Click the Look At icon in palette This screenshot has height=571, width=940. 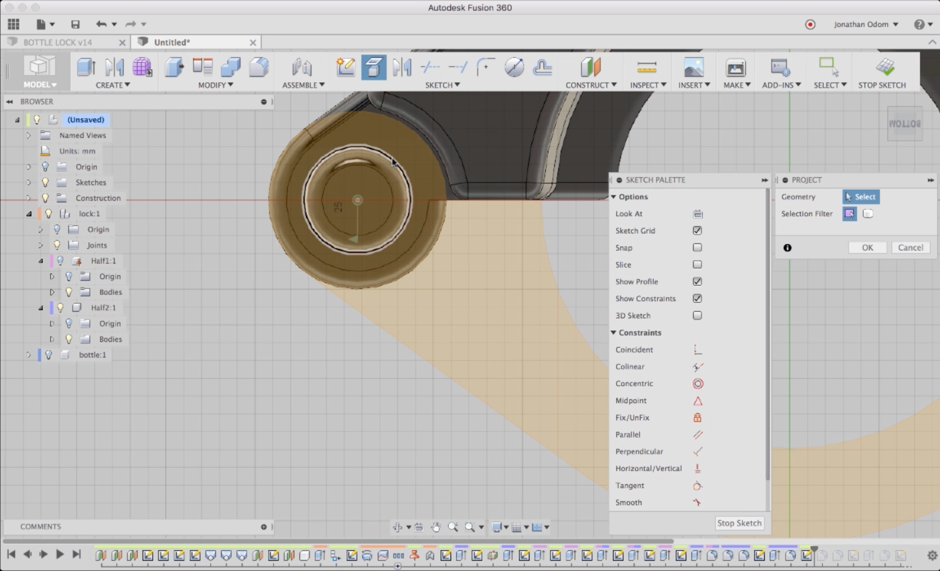pos(697,214)
